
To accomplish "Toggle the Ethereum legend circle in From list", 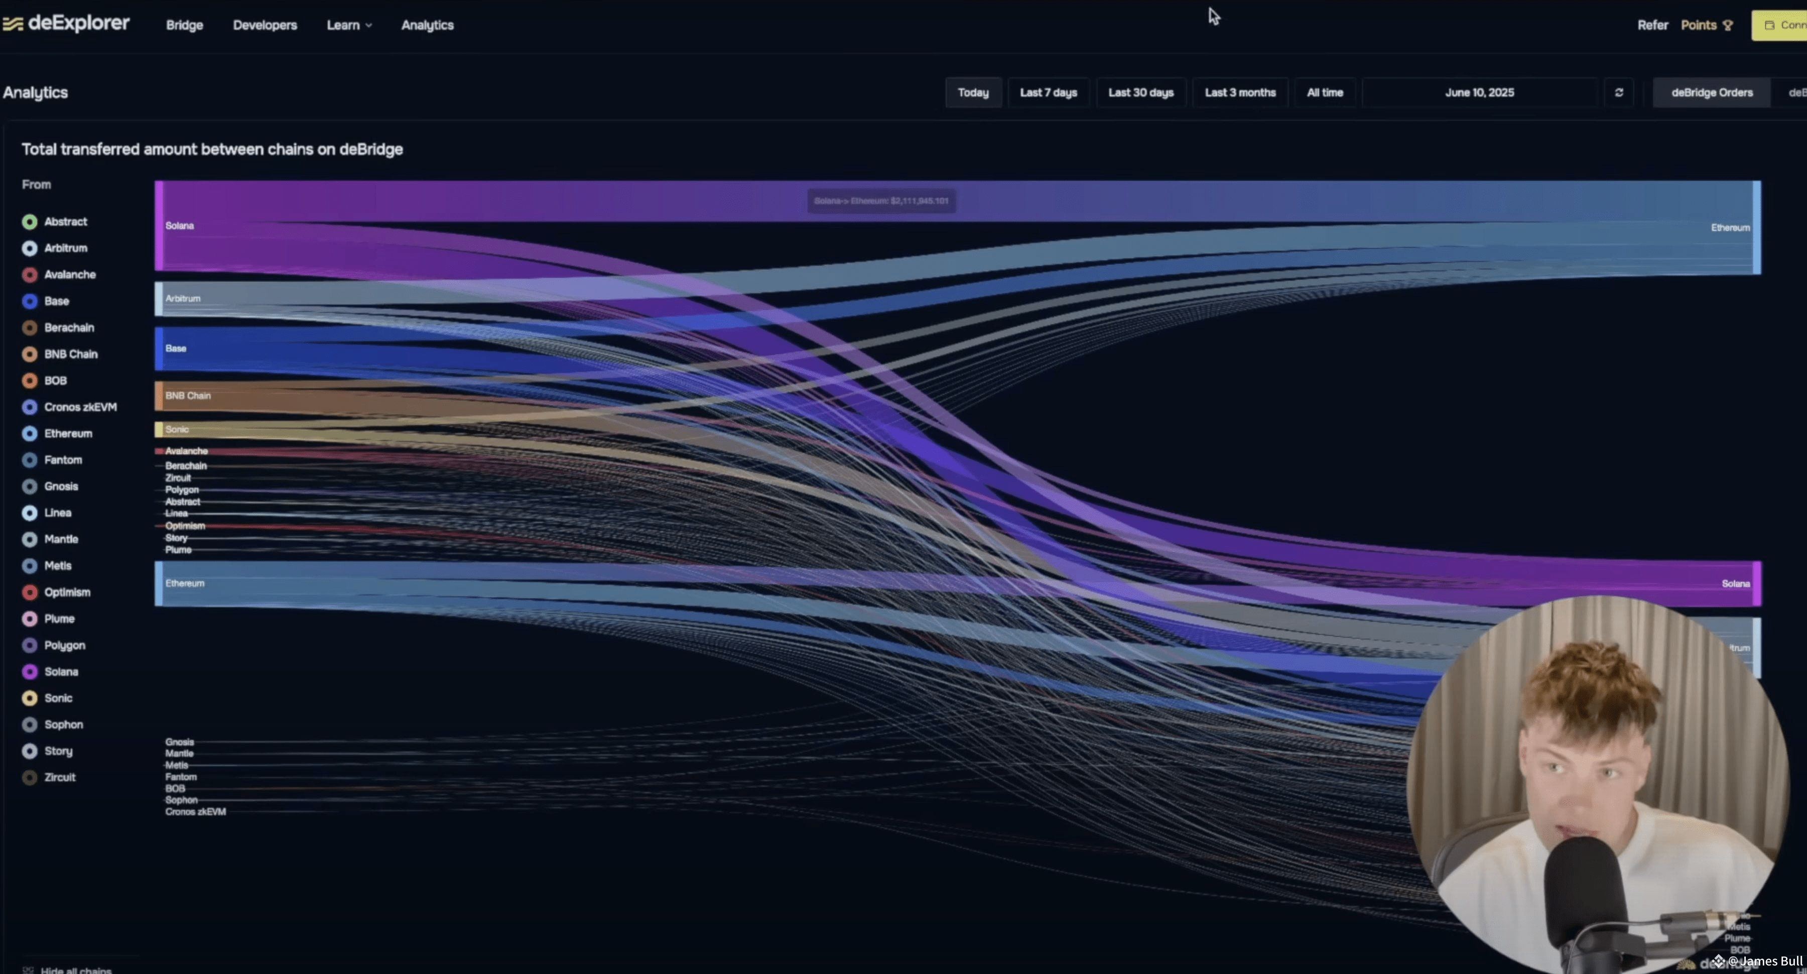I will (30, 434).
